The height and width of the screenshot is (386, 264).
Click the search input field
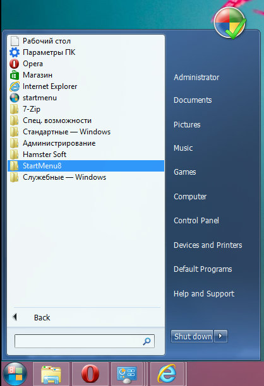(x=85, y=341)
